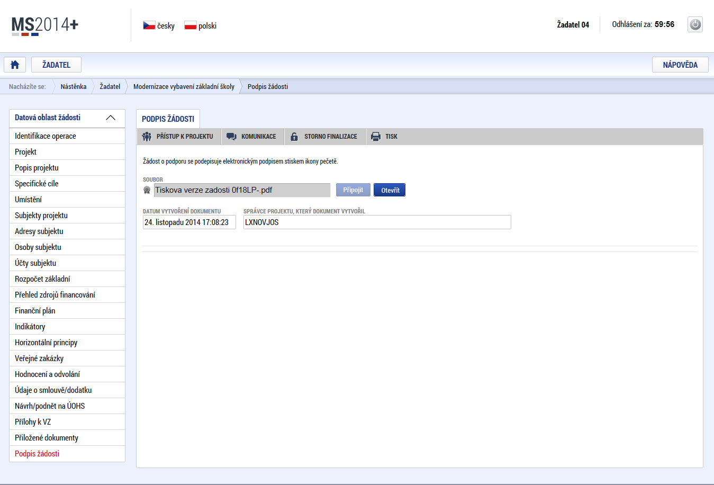The height and width of the screenshot is (485, 714).
Task: Click Podpis žádosti breadcrumb
Action: point(268,86)
